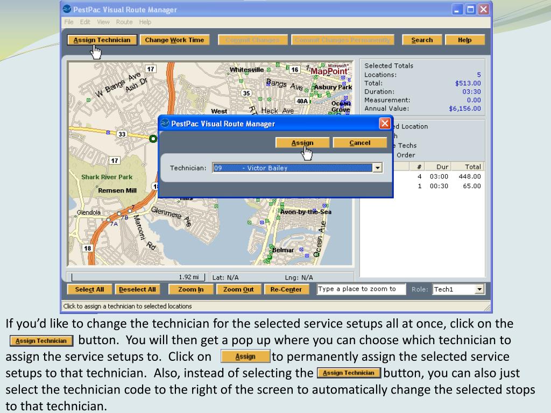Open the Edit menu

pos(85,22)
